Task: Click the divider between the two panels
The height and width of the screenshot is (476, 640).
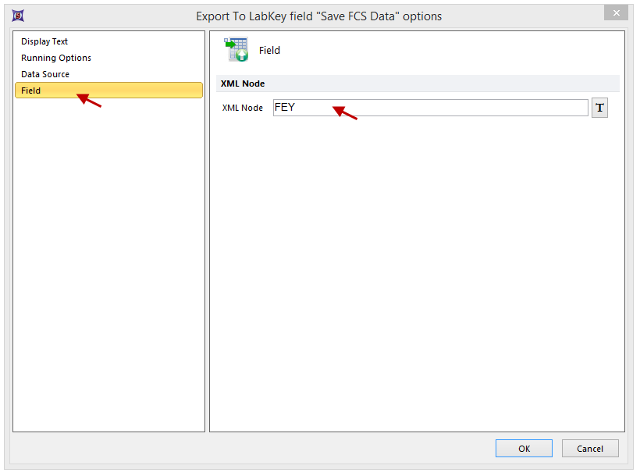Action: (x=207, y=234)
